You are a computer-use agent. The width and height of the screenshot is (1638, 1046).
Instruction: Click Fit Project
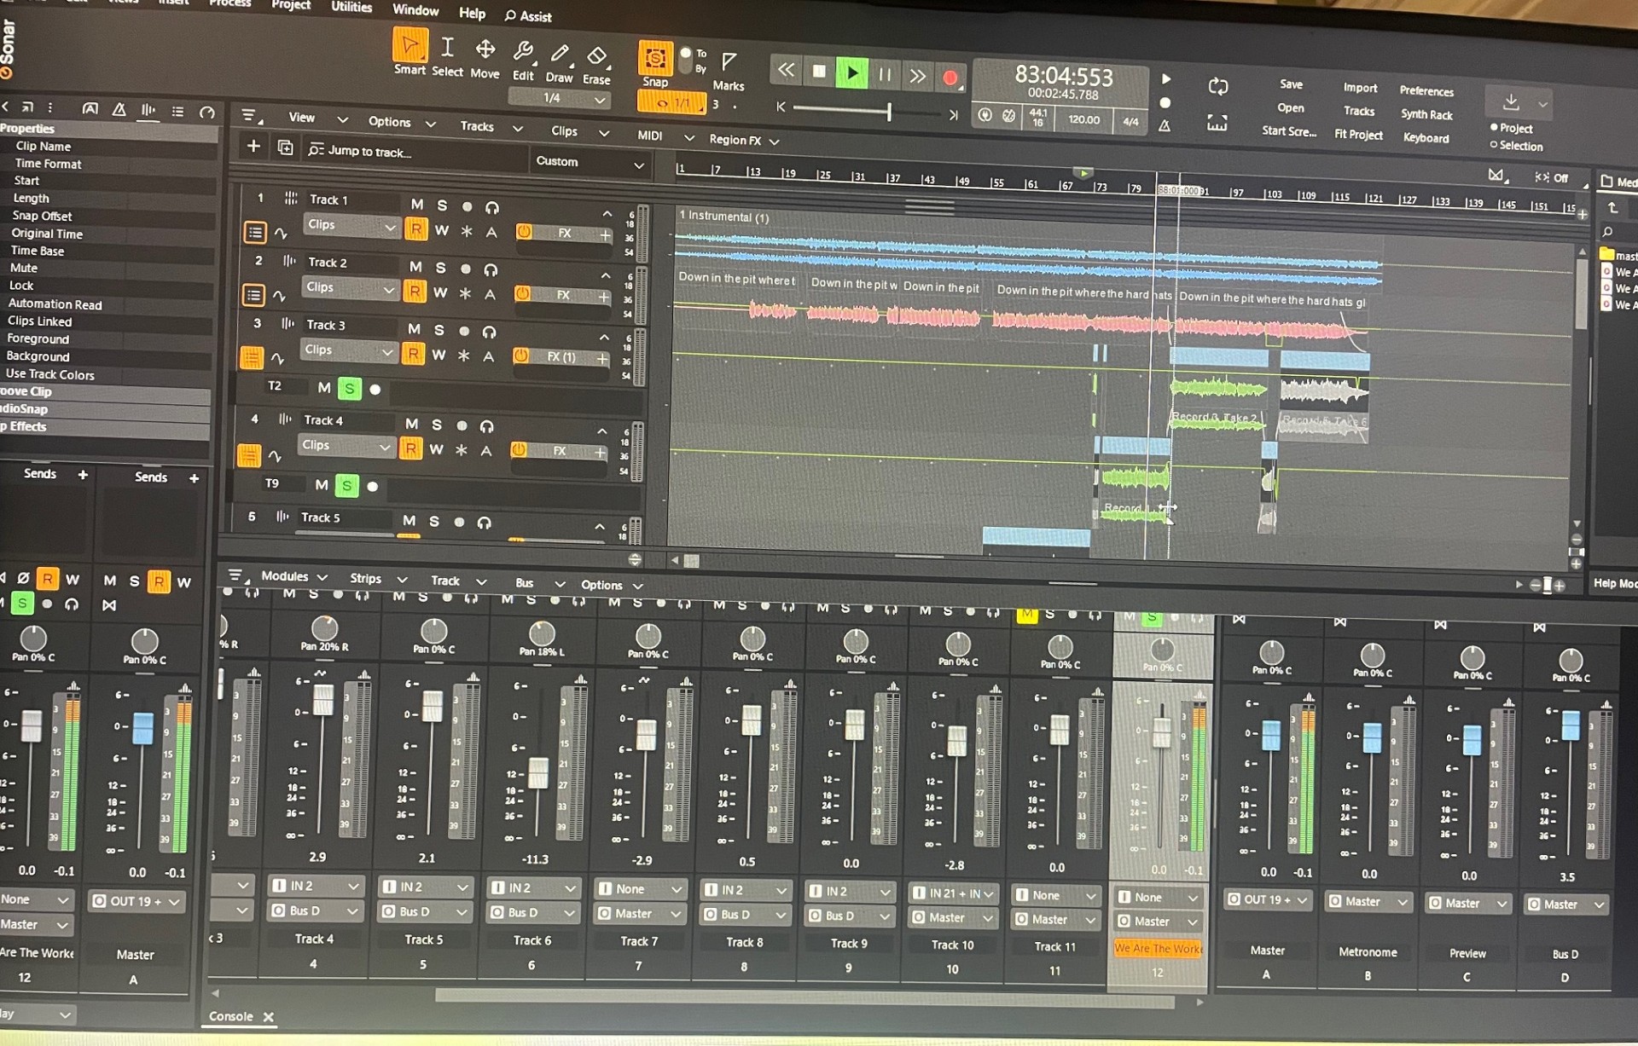coord(1358,135)
